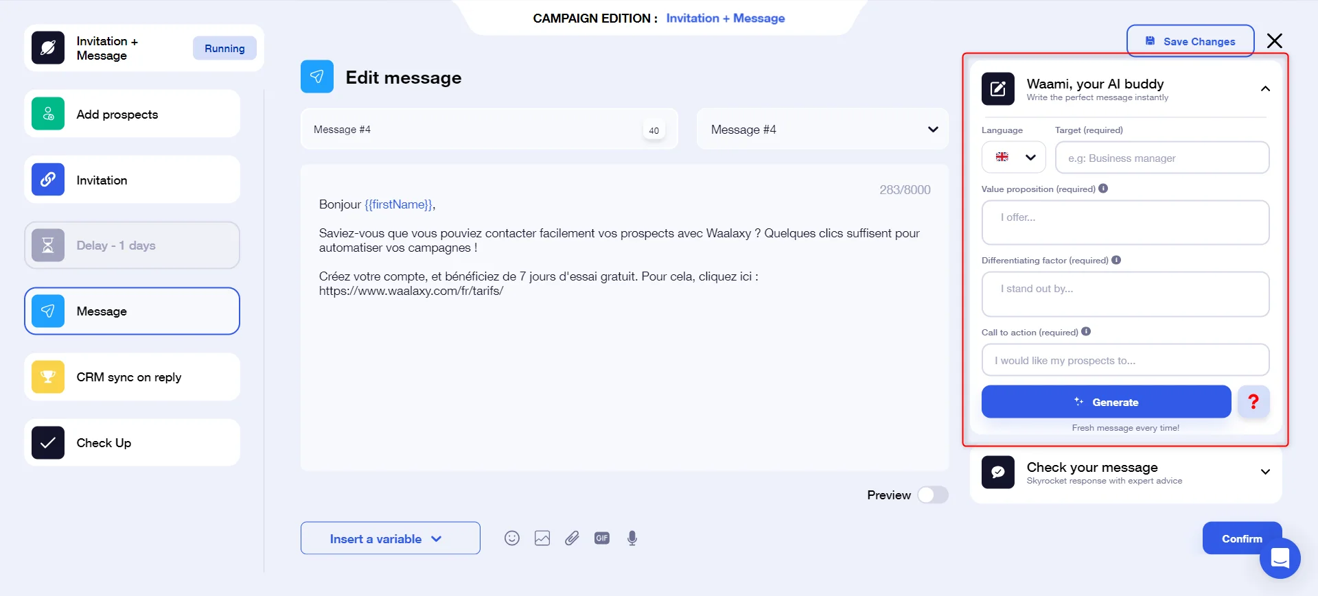Open the chat support bubble
1318x596 pixels.
point(1280,558)
